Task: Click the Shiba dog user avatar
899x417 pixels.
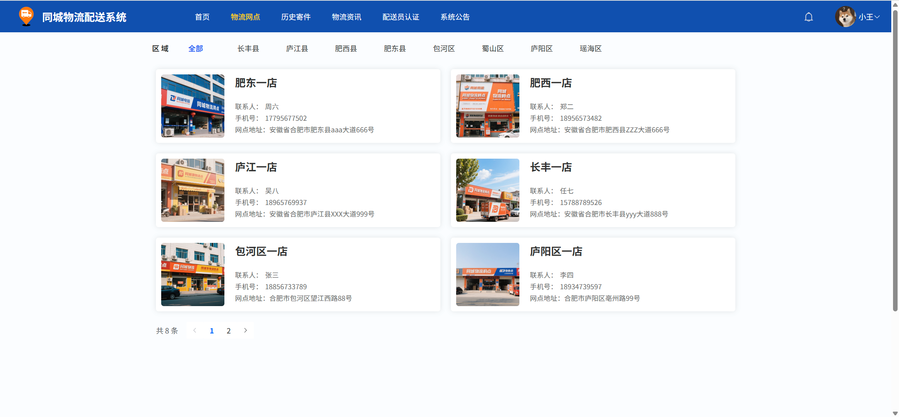Action: [x=845, y=16]
